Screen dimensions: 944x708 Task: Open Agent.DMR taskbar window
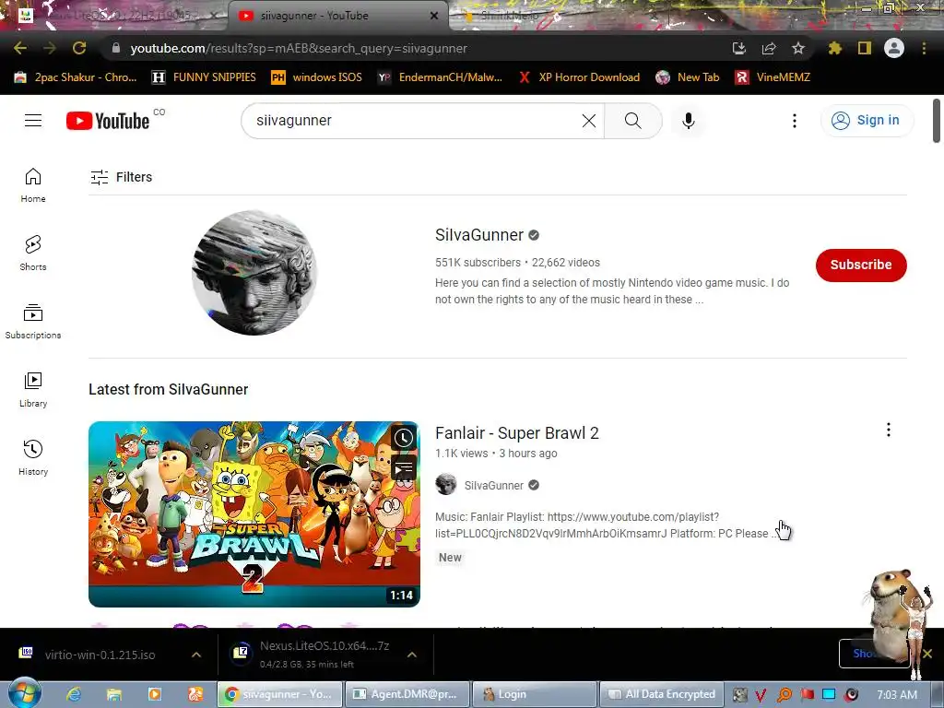408,694
